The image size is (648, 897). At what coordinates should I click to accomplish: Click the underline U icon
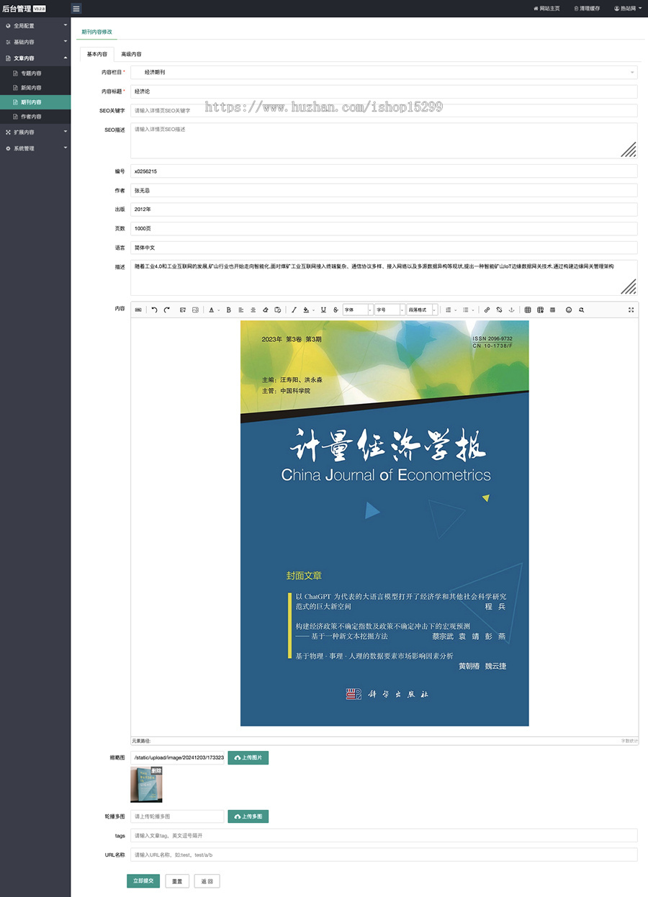click(x=323, y=310)
